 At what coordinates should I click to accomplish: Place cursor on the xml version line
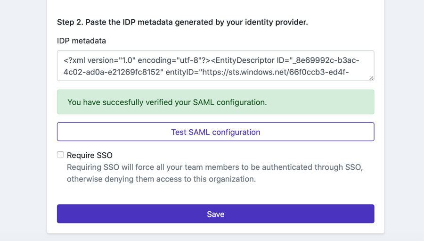tap(99, 60)
